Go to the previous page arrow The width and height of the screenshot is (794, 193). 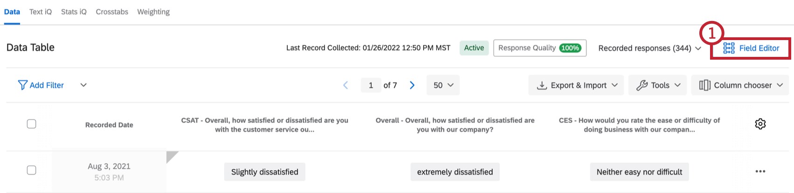click(346, 85)
